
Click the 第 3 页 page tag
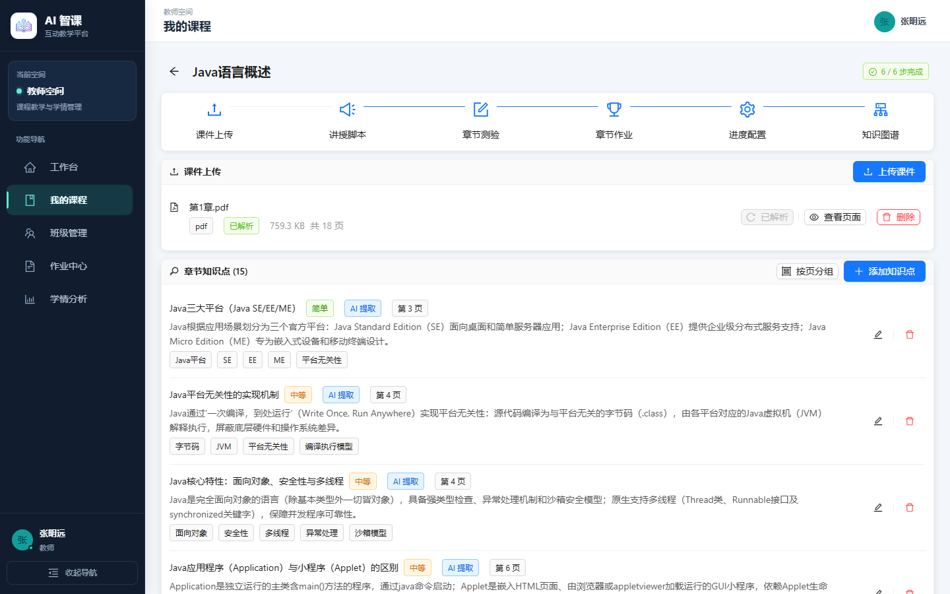pyautogui.click(x=410, y=308)
